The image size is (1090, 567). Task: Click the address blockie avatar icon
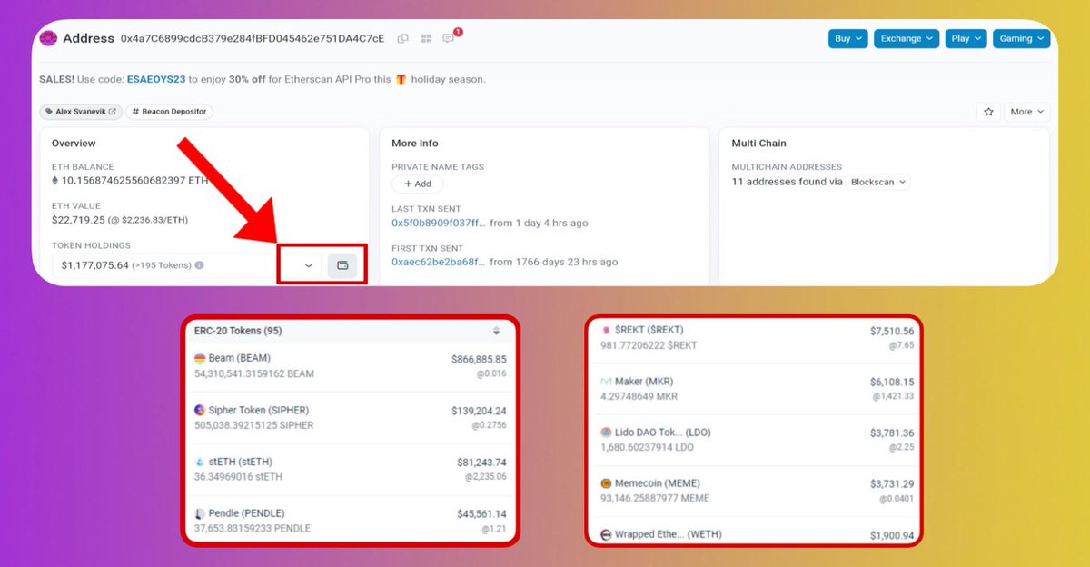[47, 38]
